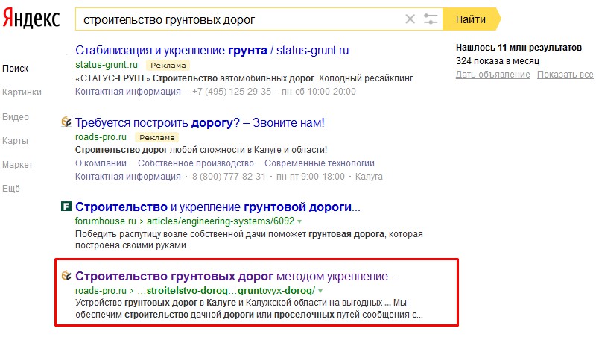Click the пн-сб 10:00-20:00 hours text

(x=319, y=92)
